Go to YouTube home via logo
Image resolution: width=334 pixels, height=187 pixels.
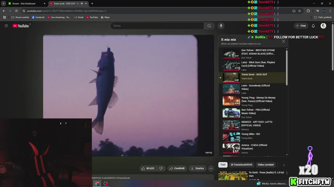pos(21,26)
